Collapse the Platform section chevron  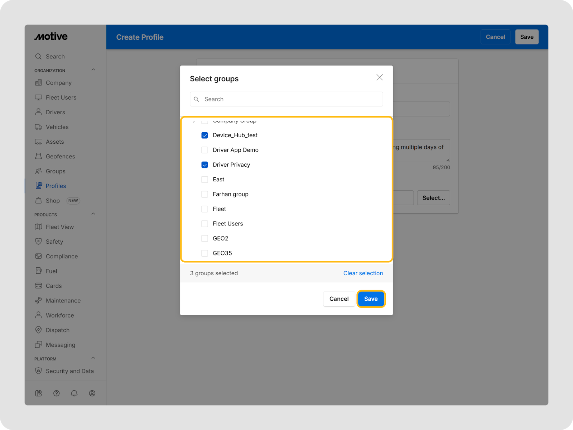tap(93, 358)
